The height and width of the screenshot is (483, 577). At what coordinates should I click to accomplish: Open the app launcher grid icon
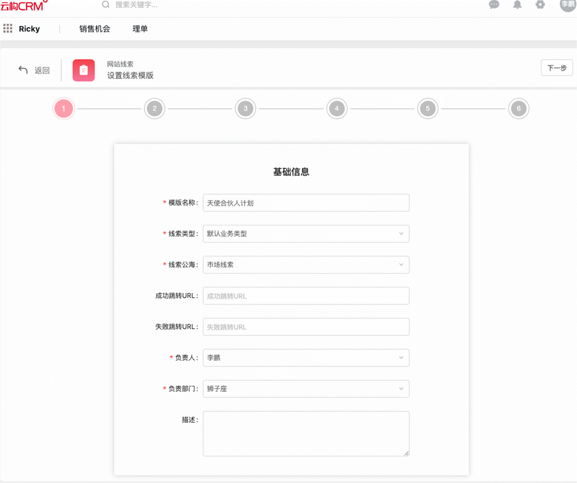8,29
